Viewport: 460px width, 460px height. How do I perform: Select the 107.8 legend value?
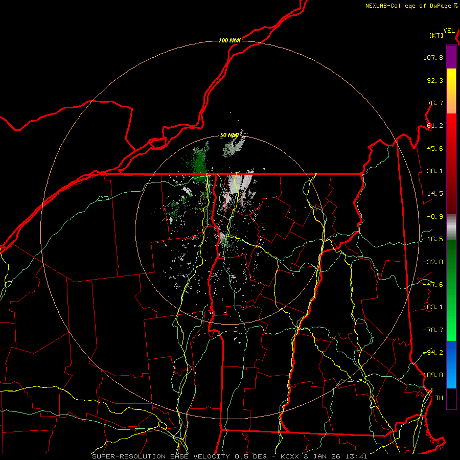pyautogui.click(x=433, y=57)
